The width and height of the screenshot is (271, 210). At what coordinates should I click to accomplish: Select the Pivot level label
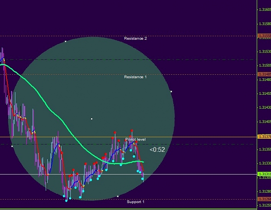[135, 139]
